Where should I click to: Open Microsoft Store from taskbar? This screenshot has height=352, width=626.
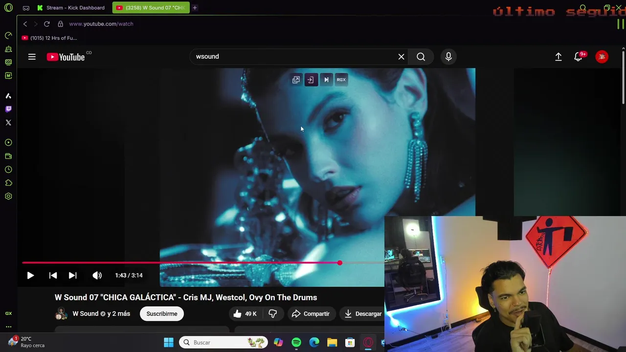tap(350, 343)
